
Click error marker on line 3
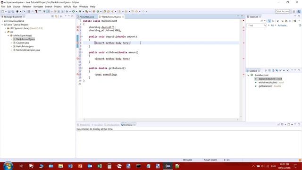[x=77, y=27]
